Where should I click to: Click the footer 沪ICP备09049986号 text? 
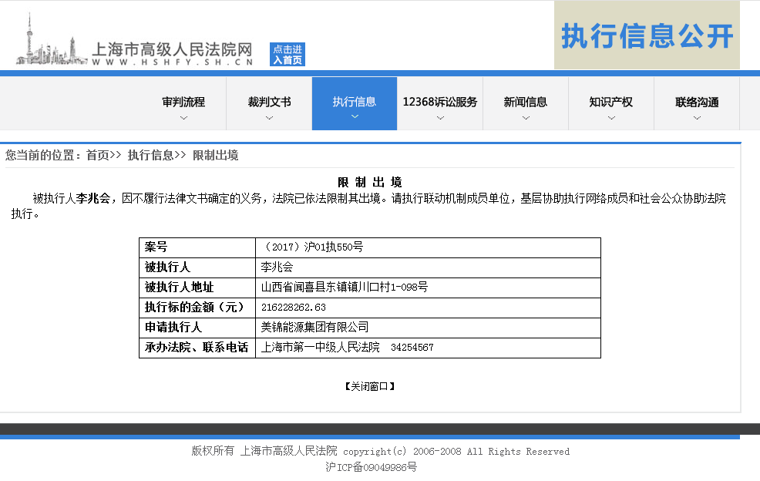(x=371, y=467)
